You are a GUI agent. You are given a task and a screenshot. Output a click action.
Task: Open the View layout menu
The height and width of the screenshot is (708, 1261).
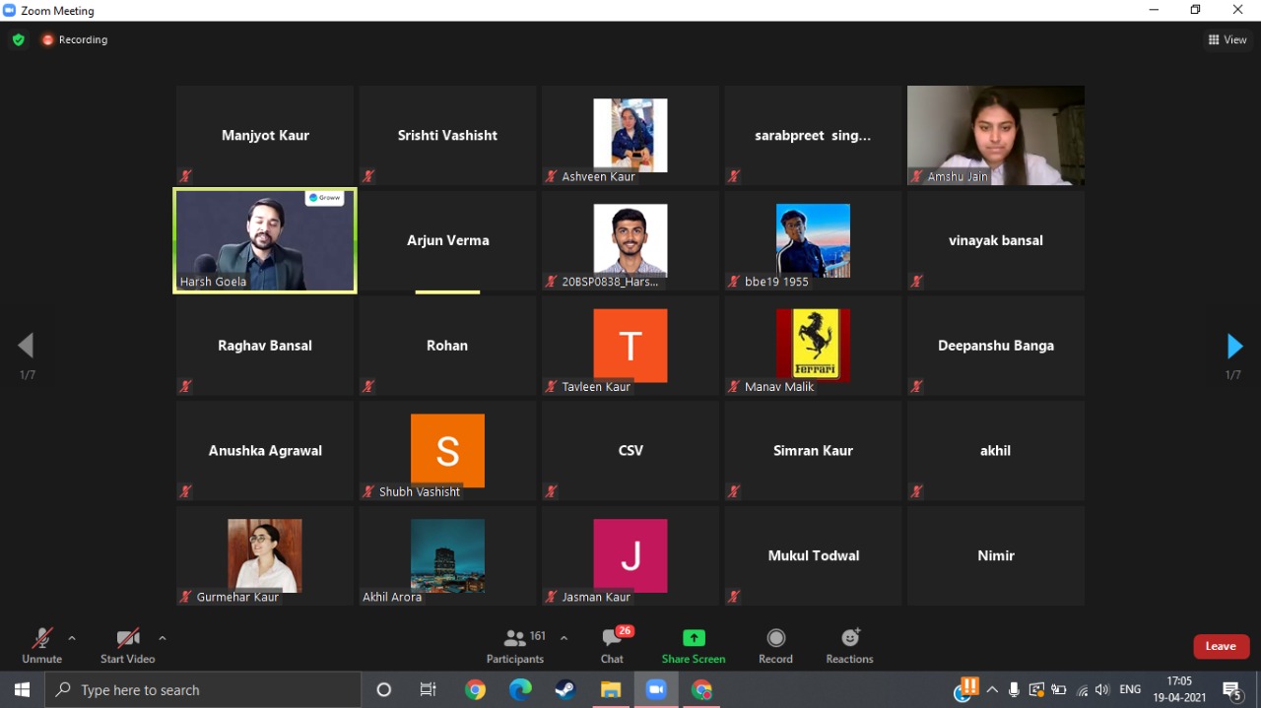point(1228,40)
